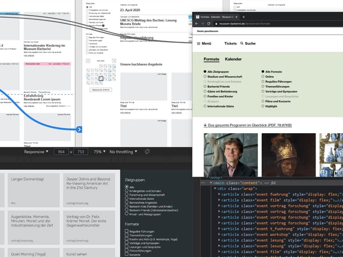
Task: Select Studium und Wissenschaft radio
Action: pyautogui.click(x=205, y=77)
